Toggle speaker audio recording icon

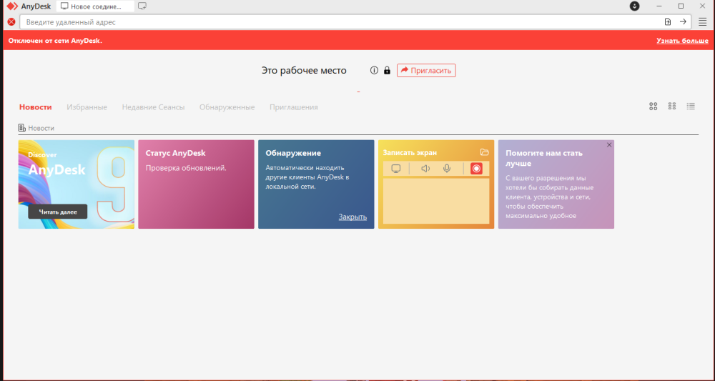[425, 169]
